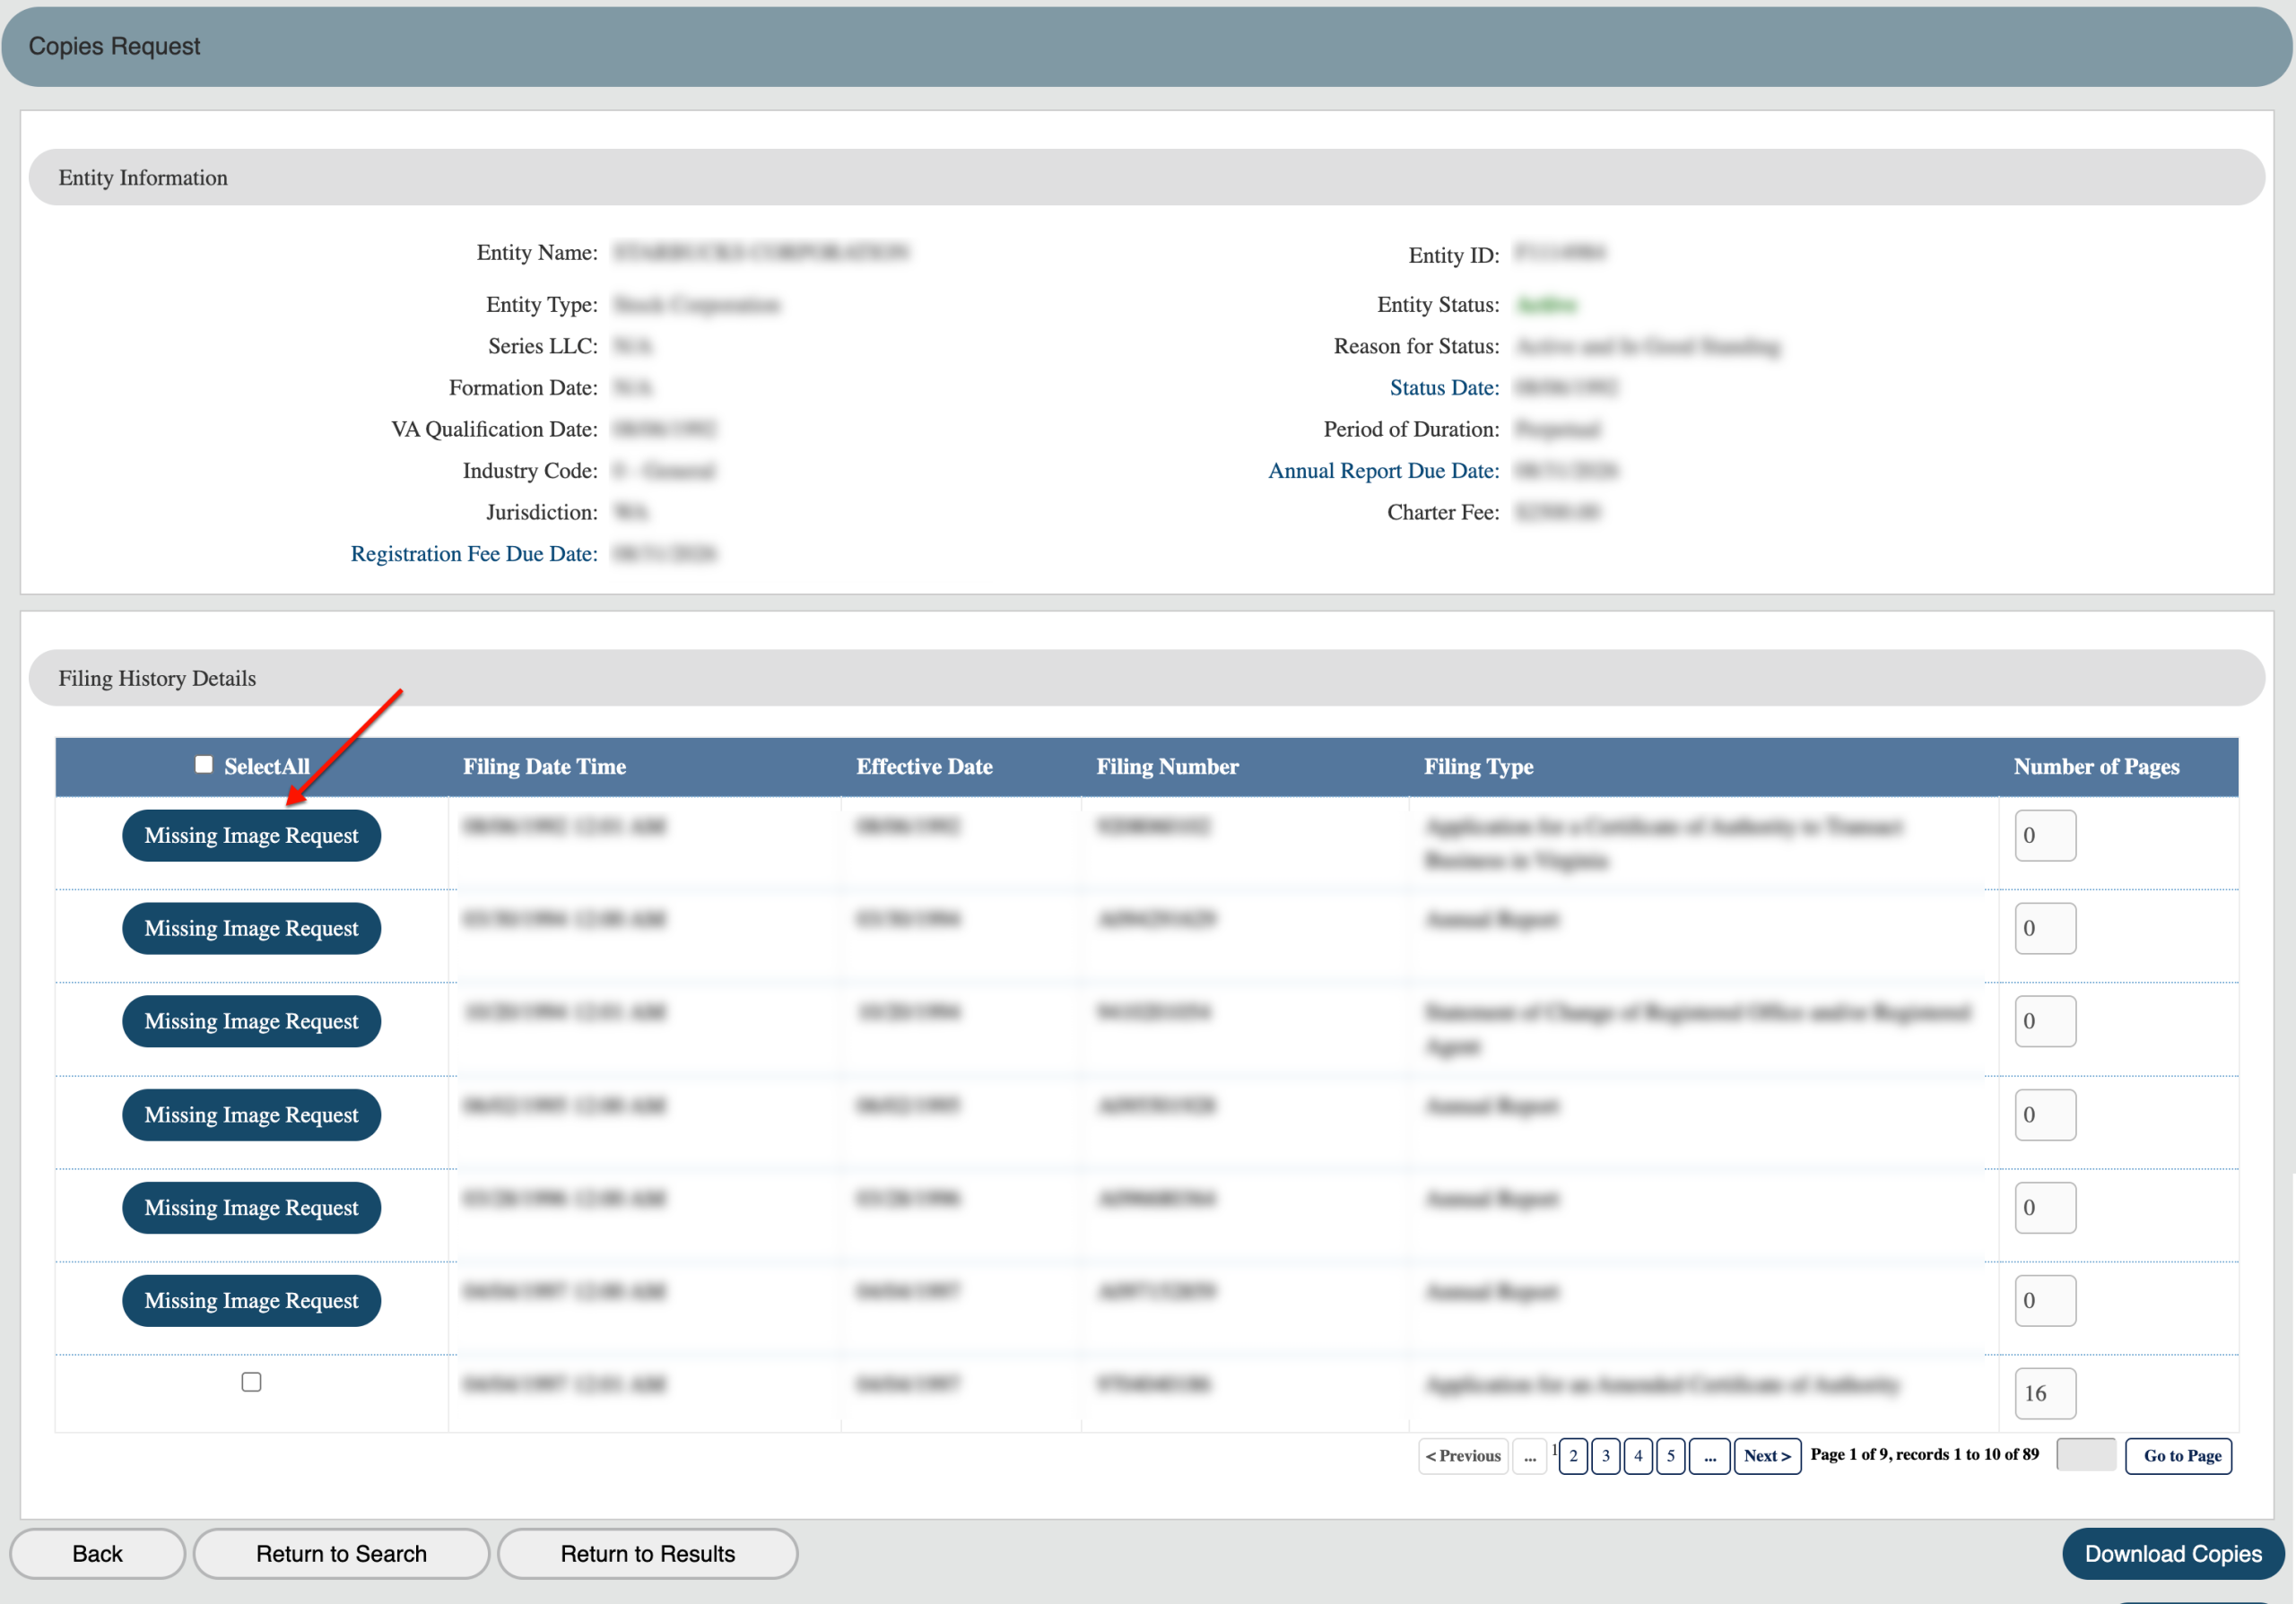The height and width of the screenshot is (1604, 2296).
Task: Click the fourth Missing Image Request button
Action: [x=251, y=1114]
